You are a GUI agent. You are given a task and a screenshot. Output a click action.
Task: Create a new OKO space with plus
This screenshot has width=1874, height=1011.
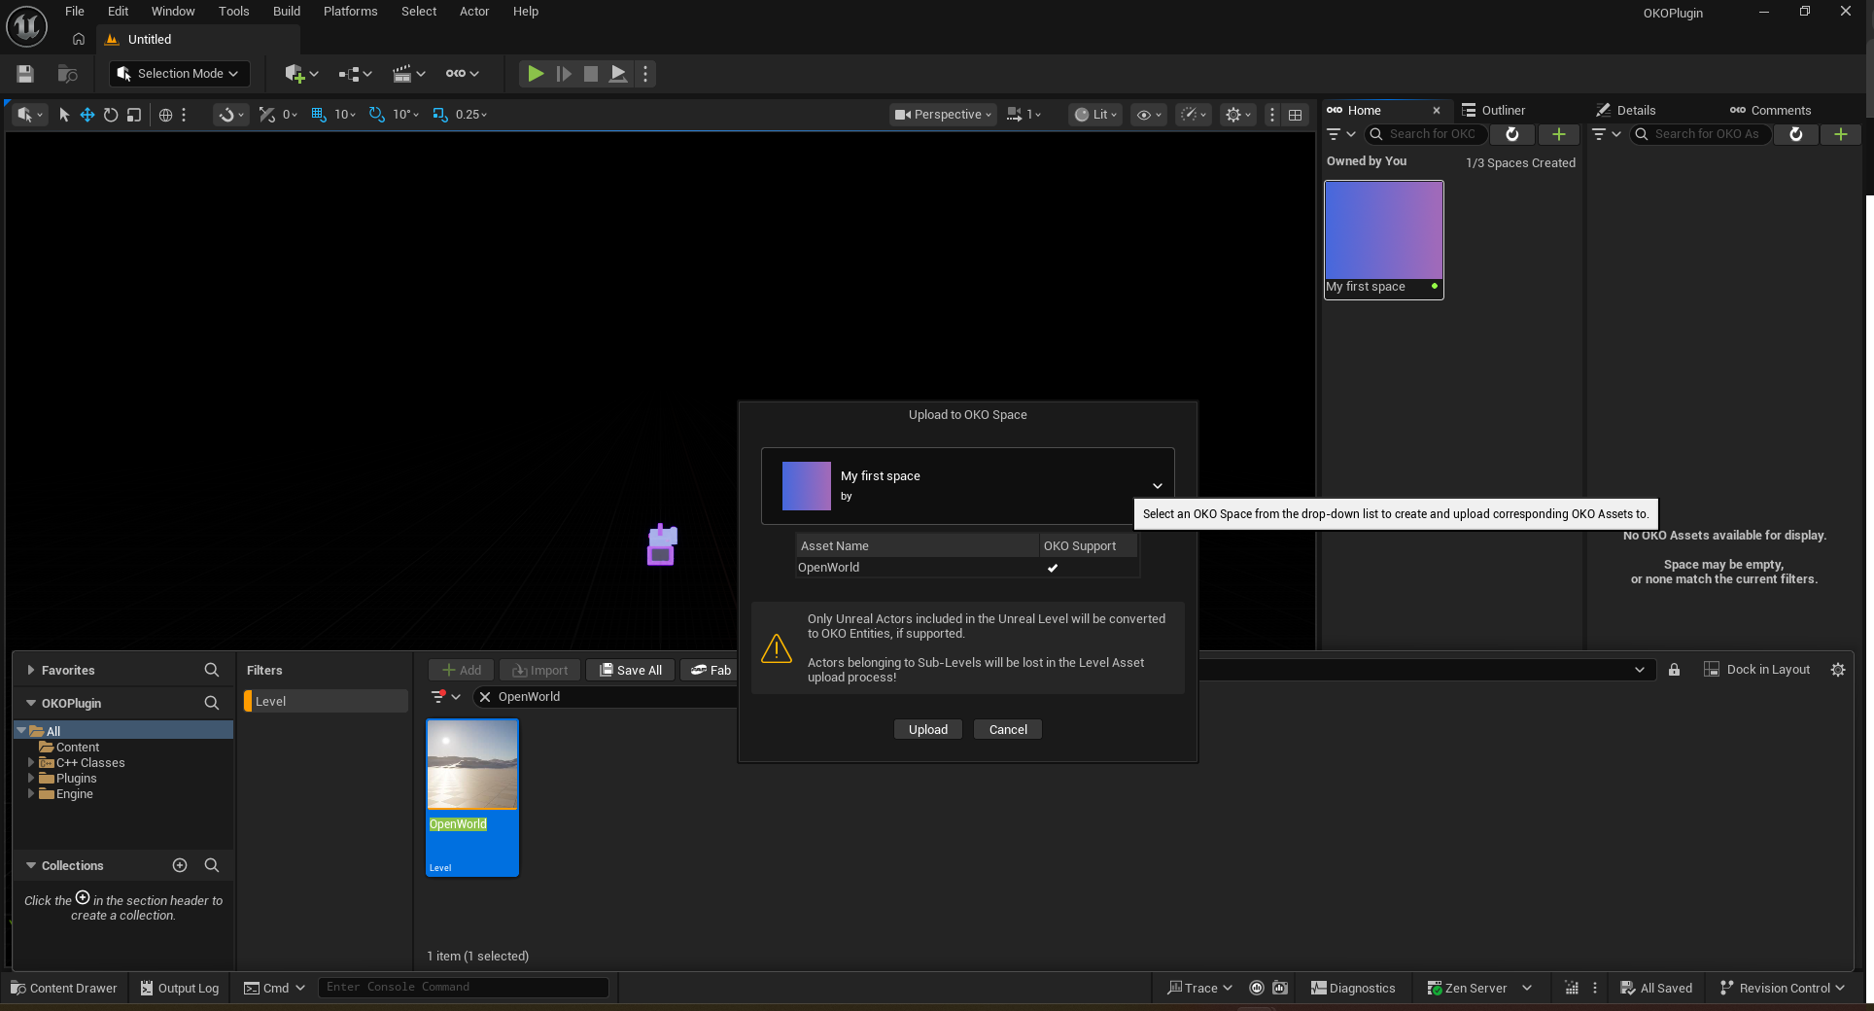1559,134
